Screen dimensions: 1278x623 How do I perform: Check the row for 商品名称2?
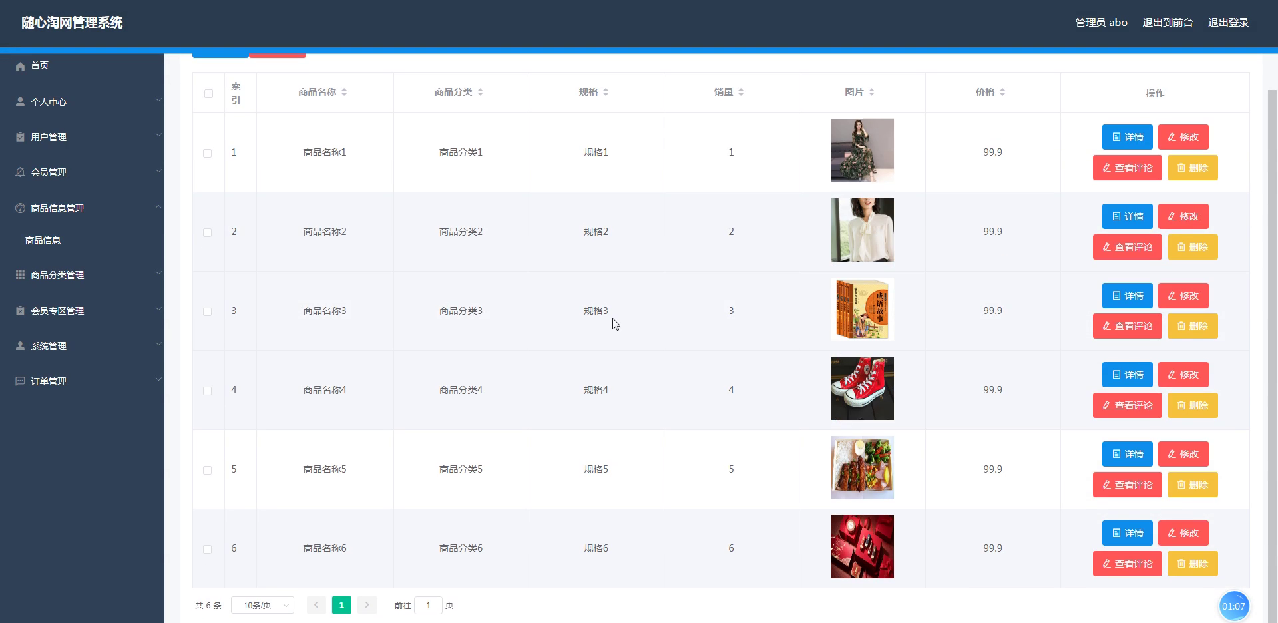tap(208, 232)
